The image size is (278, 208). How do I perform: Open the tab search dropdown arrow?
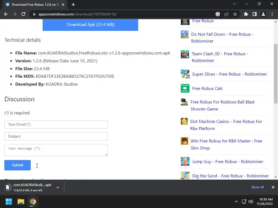click(x=234, y=4)
